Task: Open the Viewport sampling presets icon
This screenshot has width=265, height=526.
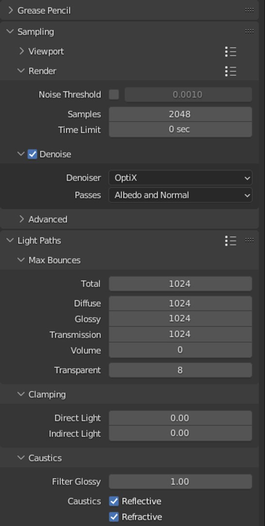Action: (x=230, y=52)
